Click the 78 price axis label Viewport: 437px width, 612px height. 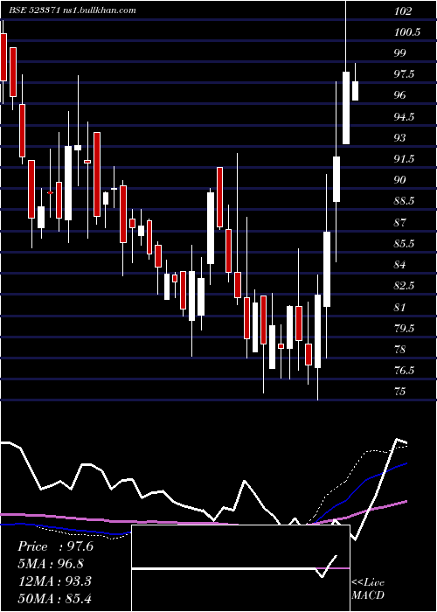tap(400, 350)
